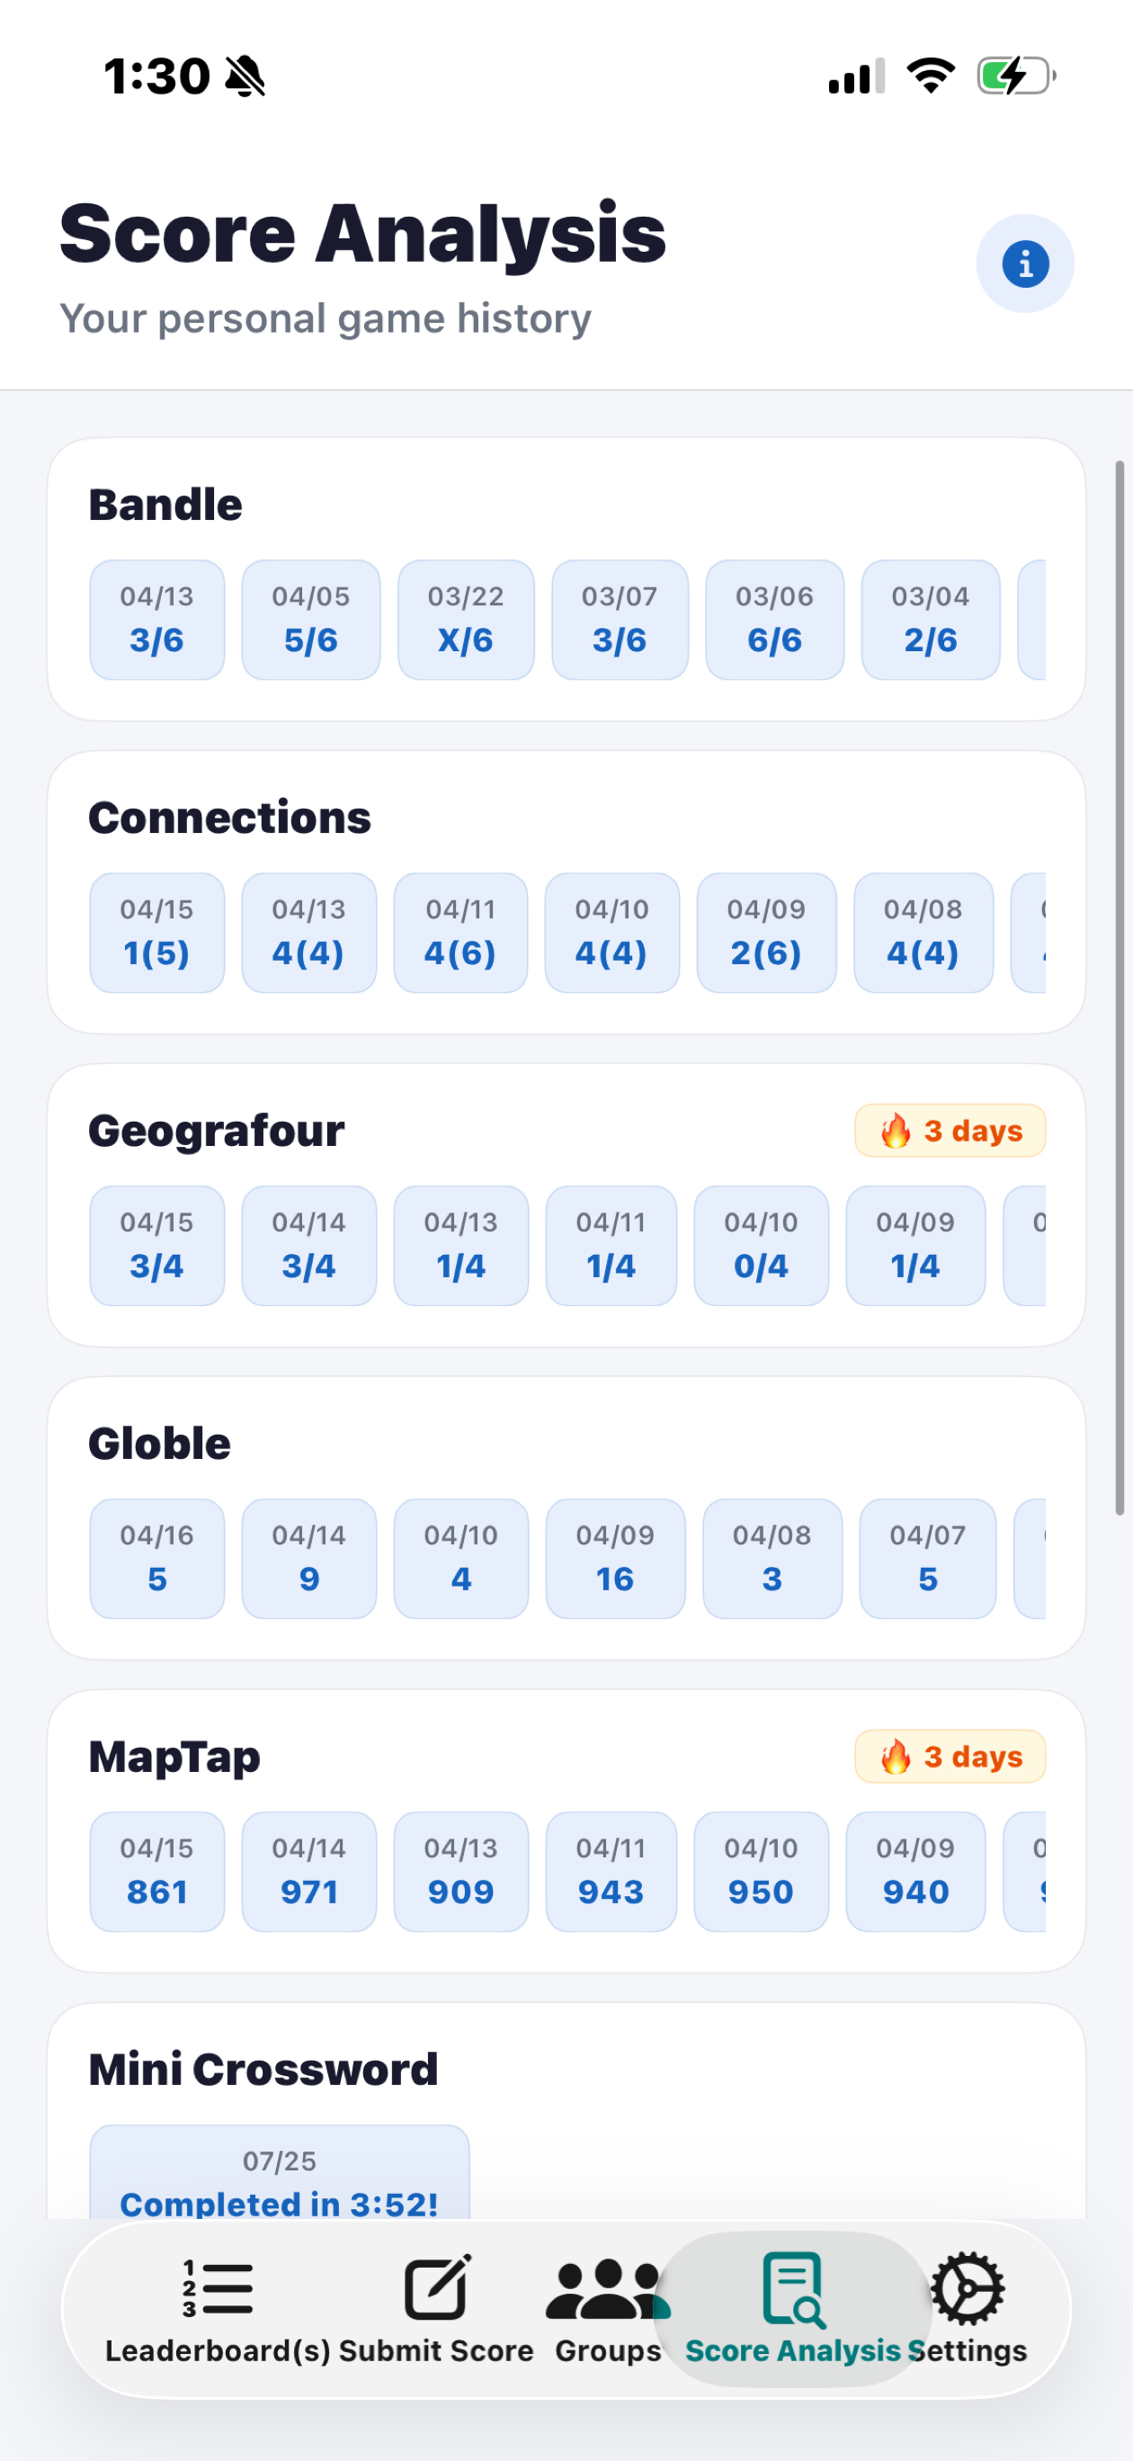Select the Score Analysis document icon
Image resolution: width=1133 pixels, height=2461 pixels.
pyautogui.click(x=793, y=2289)
